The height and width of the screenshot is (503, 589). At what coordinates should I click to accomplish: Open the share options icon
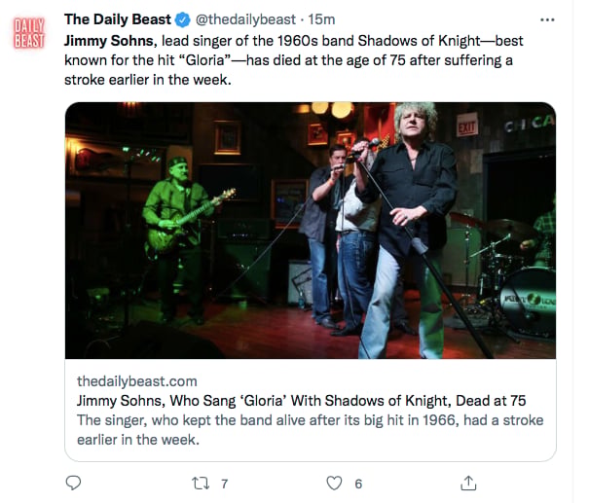pos(468,483)
